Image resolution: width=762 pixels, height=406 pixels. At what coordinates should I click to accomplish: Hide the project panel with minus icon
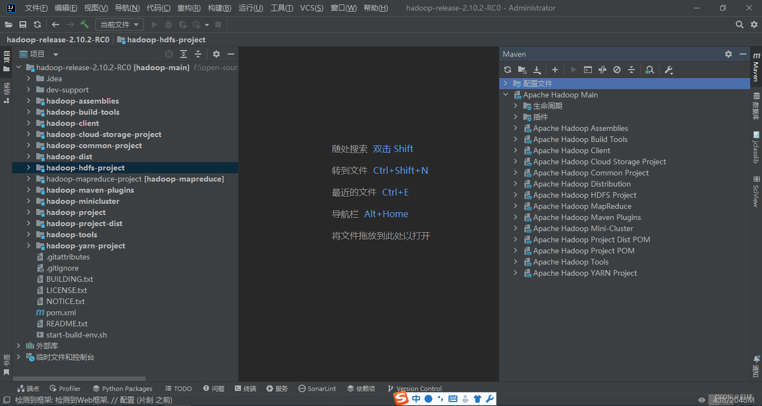pyautogui.click(x=231, y=54)
